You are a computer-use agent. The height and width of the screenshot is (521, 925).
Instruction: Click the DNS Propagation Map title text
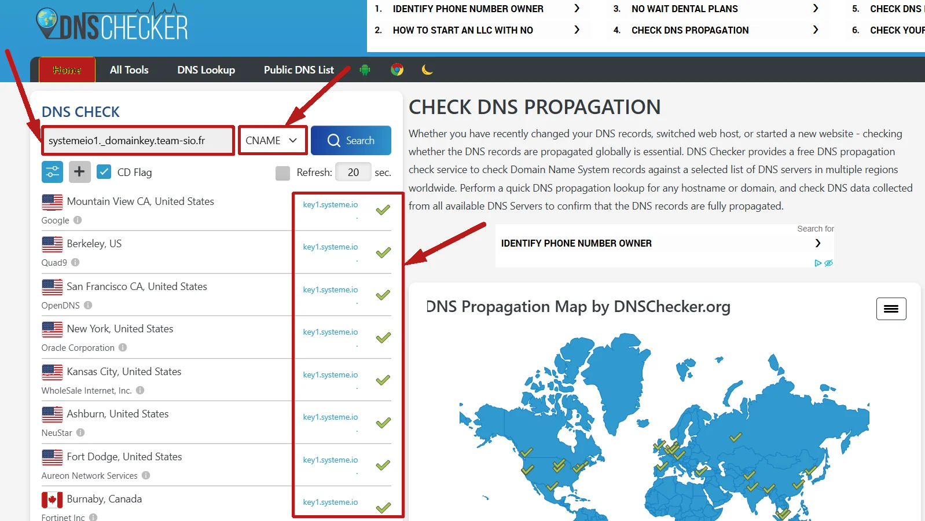tap(578, 306)
